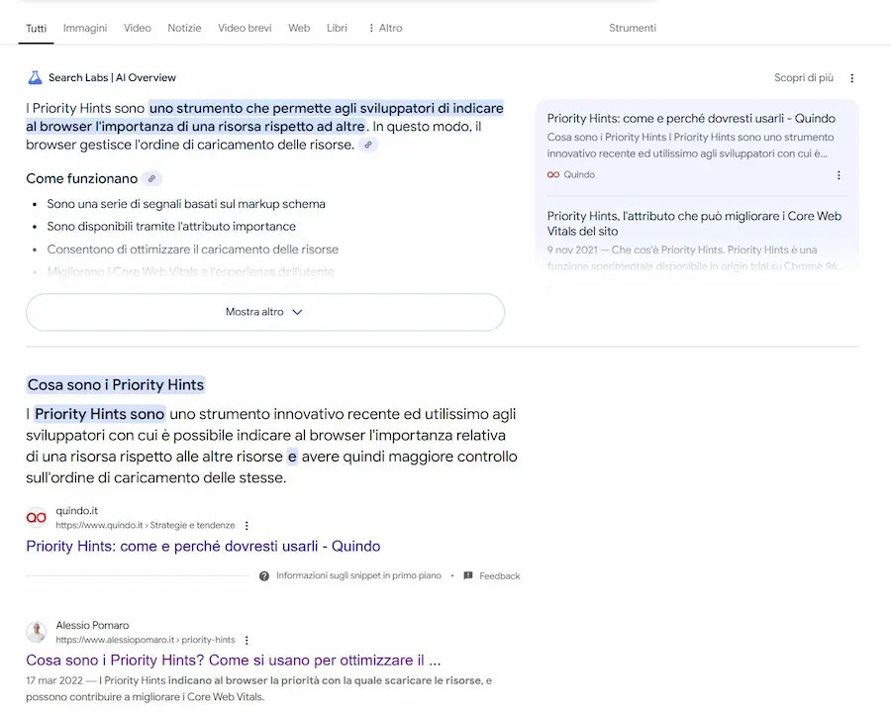
Task: Click the Quindo logo in source card
Action: tap(552, 174)
